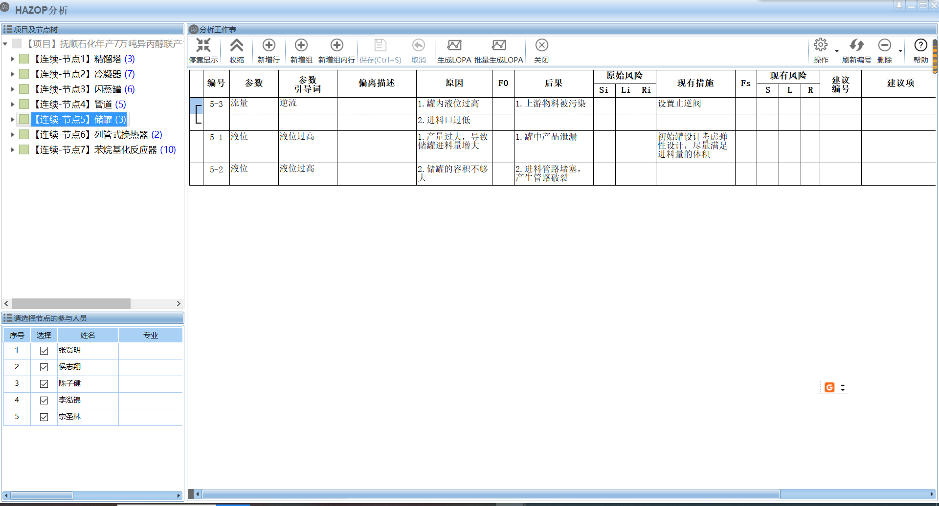Click 批量生成LOPA toolbar icon
The height and width of the screenshot is (506, 939).
499,45
